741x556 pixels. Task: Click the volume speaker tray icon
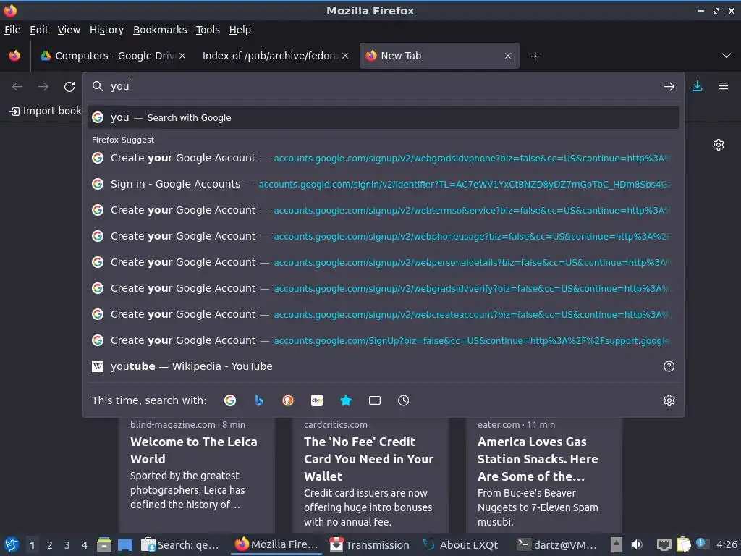[x=637, y=544]
